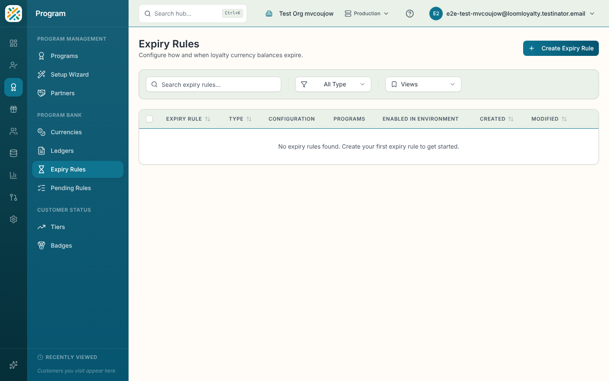Open the git branch integrations icon
The image size is (609, 381).
(14, 197)
